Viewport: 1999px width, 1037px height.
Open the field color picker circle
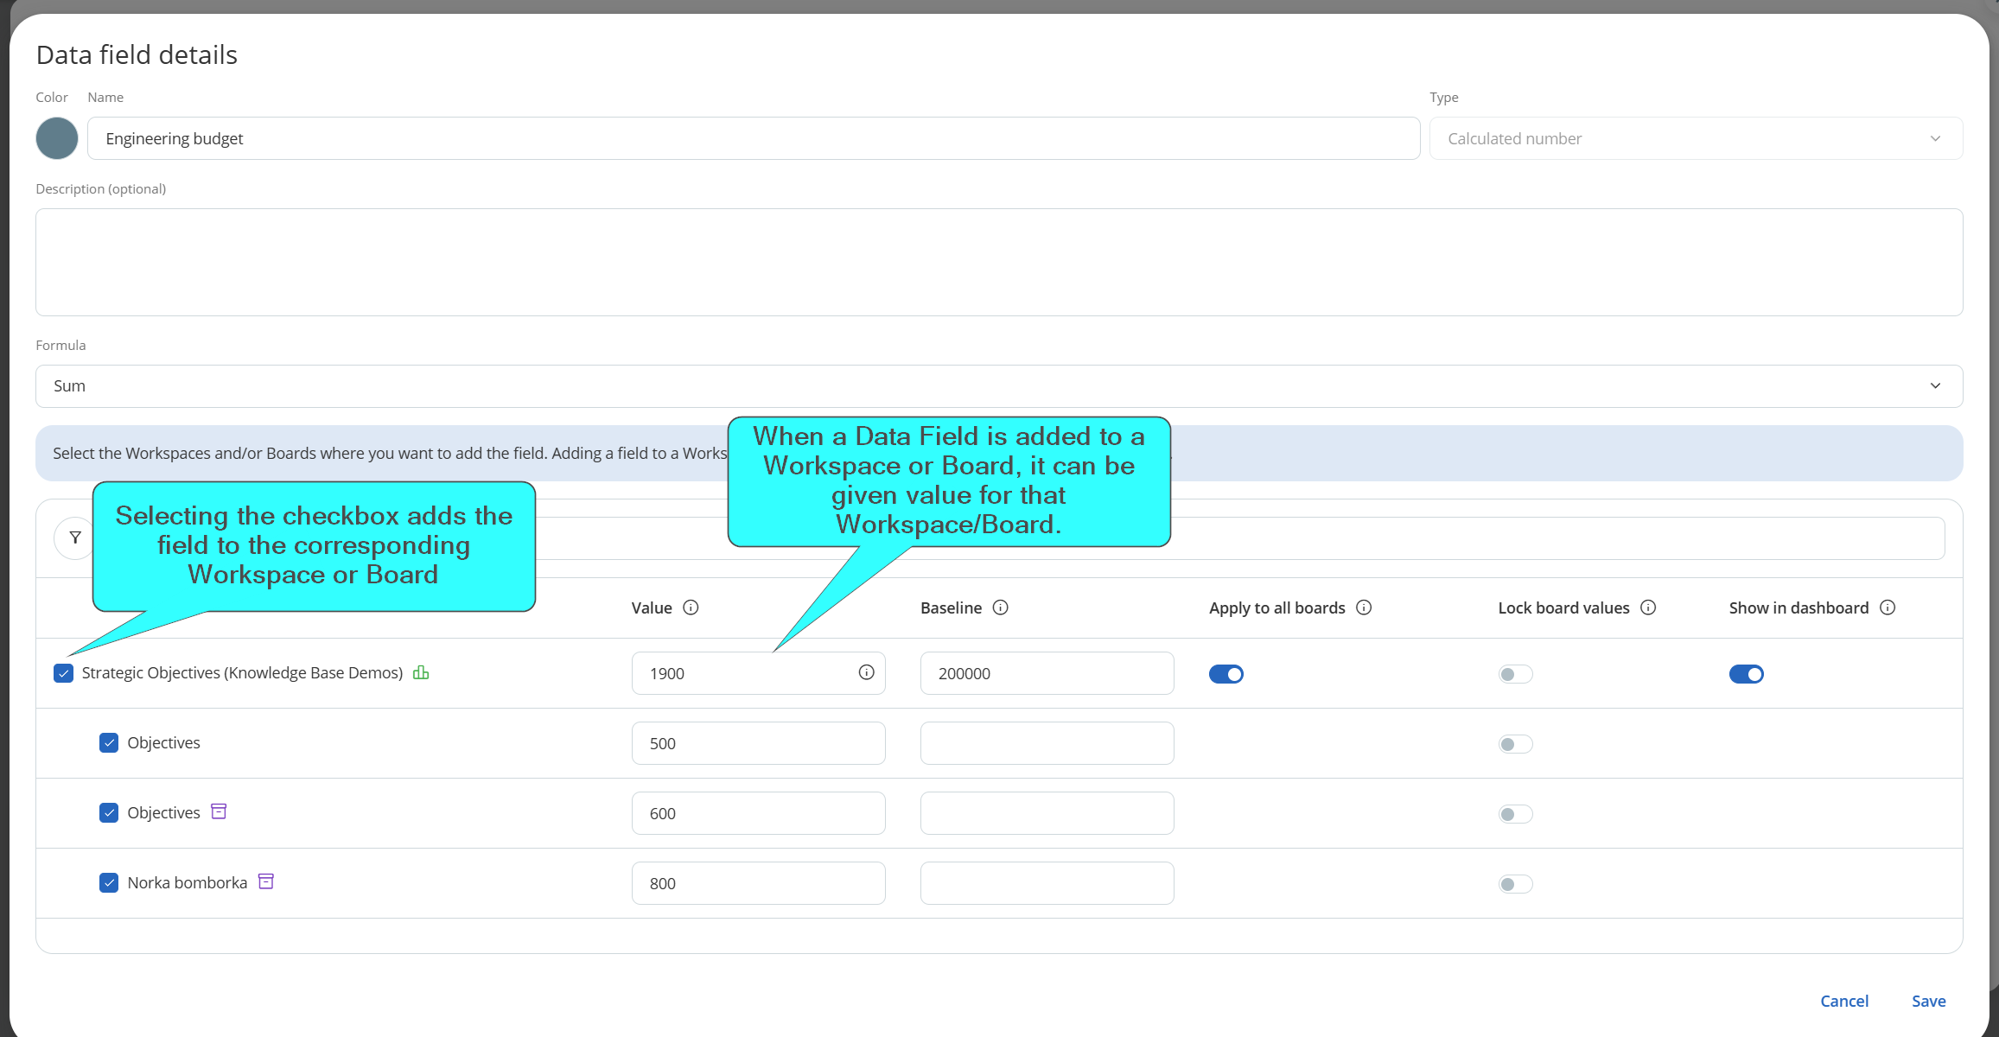(x=57, y=138)
